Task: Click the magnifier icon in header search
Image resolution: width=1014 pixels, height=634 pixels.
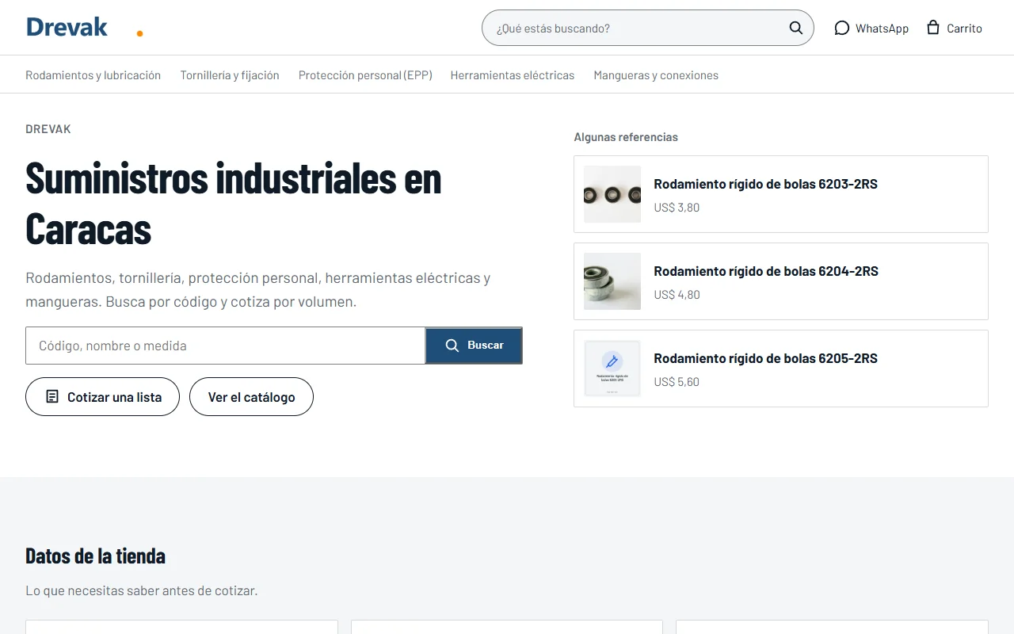Action: tap(796, 28)
